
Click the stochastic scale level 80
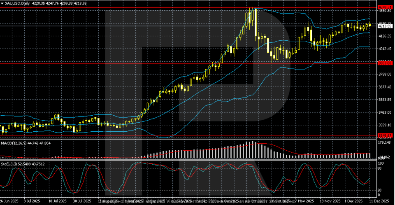coord(381,168)
